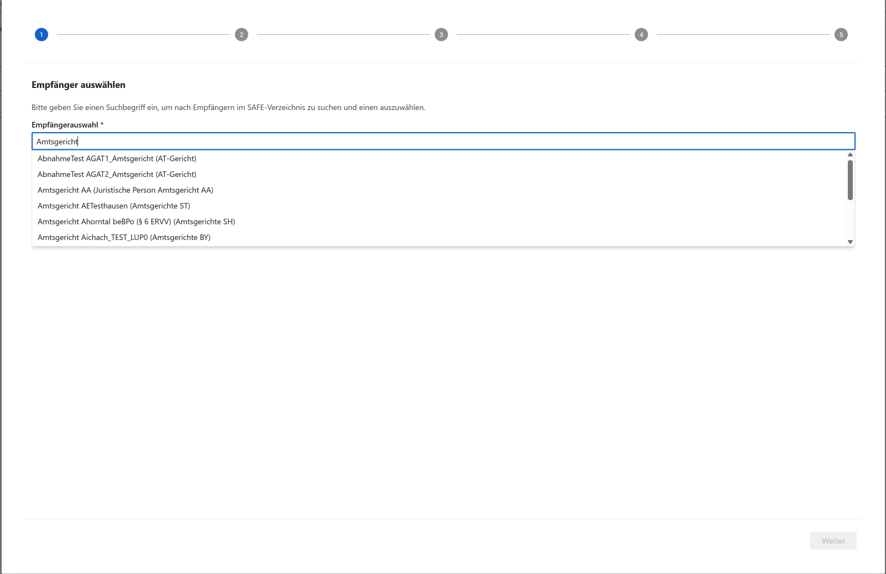Choose Amtsgericht Ahorntal beBPo entry
Image resolution: width=886 pixels, height=574 pixels.
[136, 222]
